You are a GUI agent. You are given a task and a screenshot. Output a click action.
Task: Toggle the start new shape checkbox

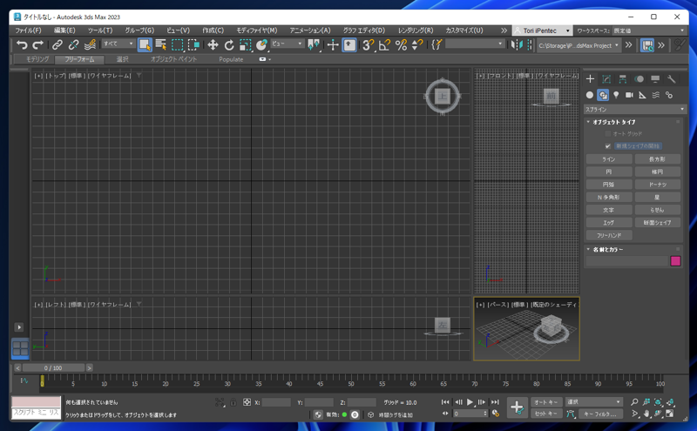(607, 146)
